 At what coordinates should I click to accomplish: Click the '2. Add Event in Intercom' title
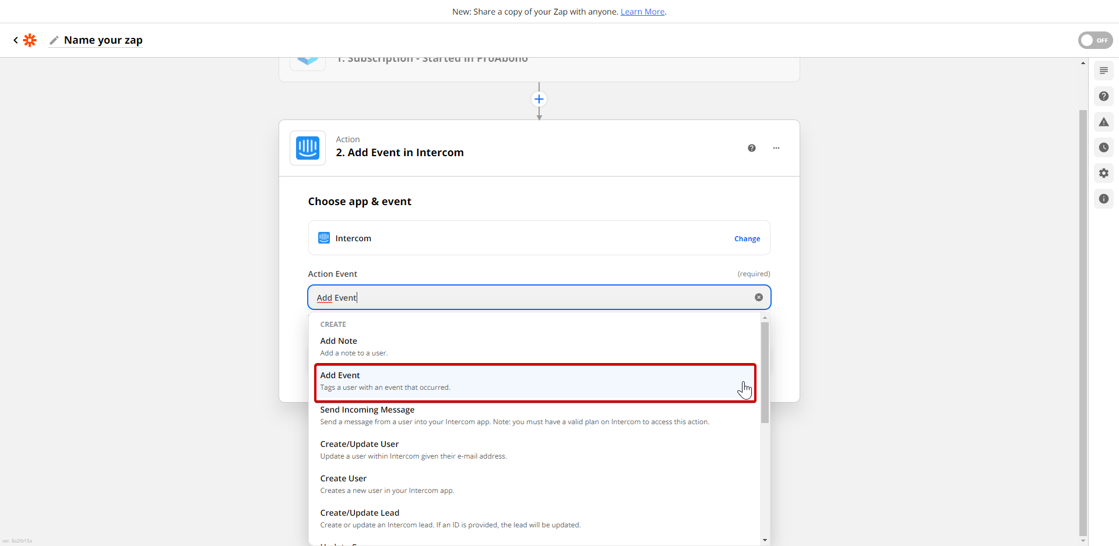pos(400,153)
